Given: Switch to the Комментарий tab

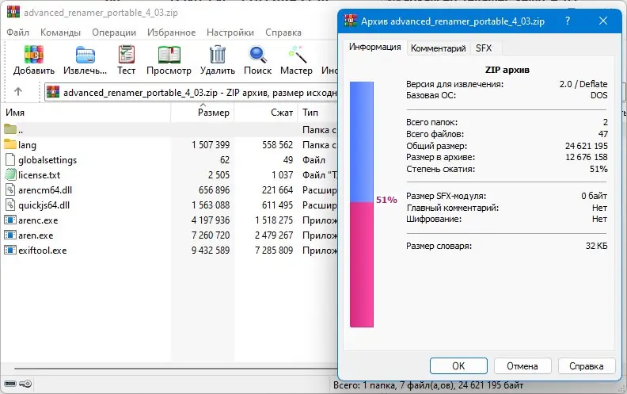Looking at the screenshot, I should click(x=439, y=48).
